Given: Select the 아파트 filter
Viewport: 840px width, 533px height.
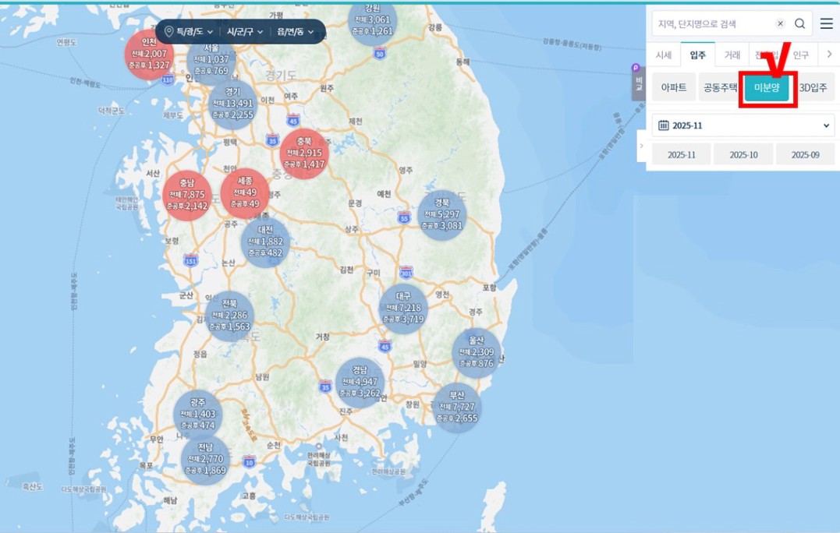Looking at the screenshot, I should click(673, 88).
